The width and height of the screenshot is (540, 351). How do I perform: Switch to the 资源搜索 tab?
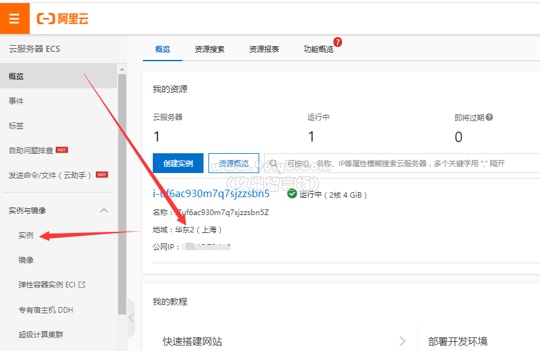pos(210,49)
